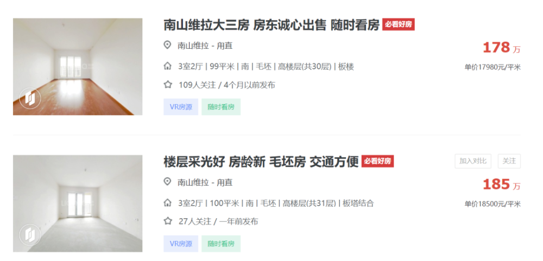Click the 随时看房 tag in the 185万 listing
Image resolution: width=543 pixels, height=261 pixels.
[221, 244]
